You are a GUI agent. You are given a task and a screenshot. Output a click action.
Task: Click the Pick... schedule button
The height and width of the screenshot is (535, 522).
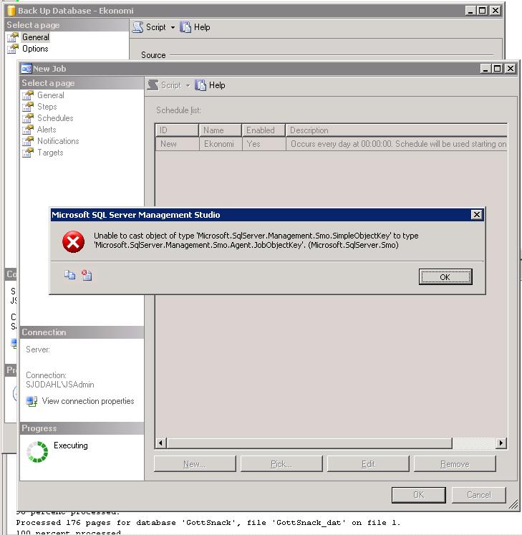click(281, 464)
